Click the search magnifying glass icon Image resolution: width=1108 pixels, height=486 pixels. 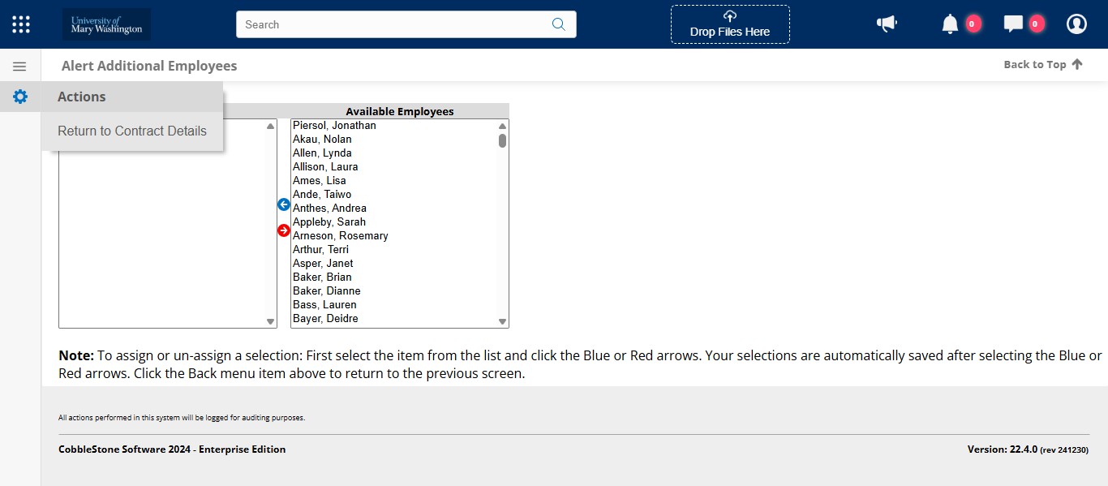558,24
